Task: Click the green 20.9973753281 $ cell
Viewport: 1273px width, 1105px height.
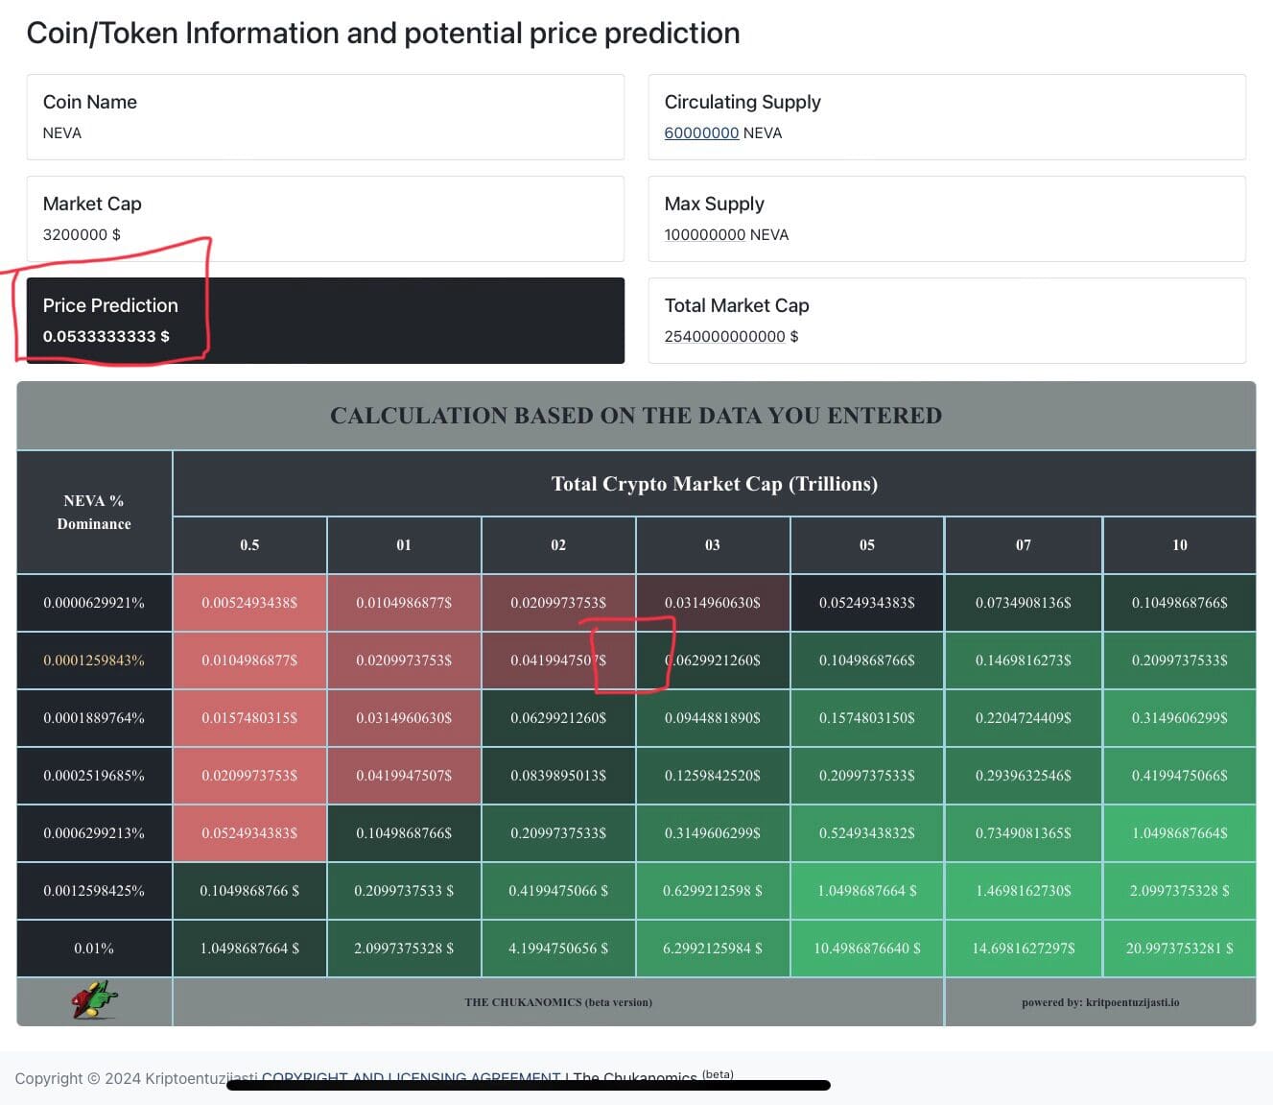Action: (x=1179, y=949)
